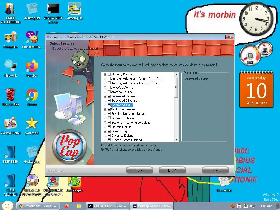Viewport: 280px width, 210px height.
Task: Switch to 7-Zip C:\Users\MARK ZUC... taskbar window
Action: [107, 206]
